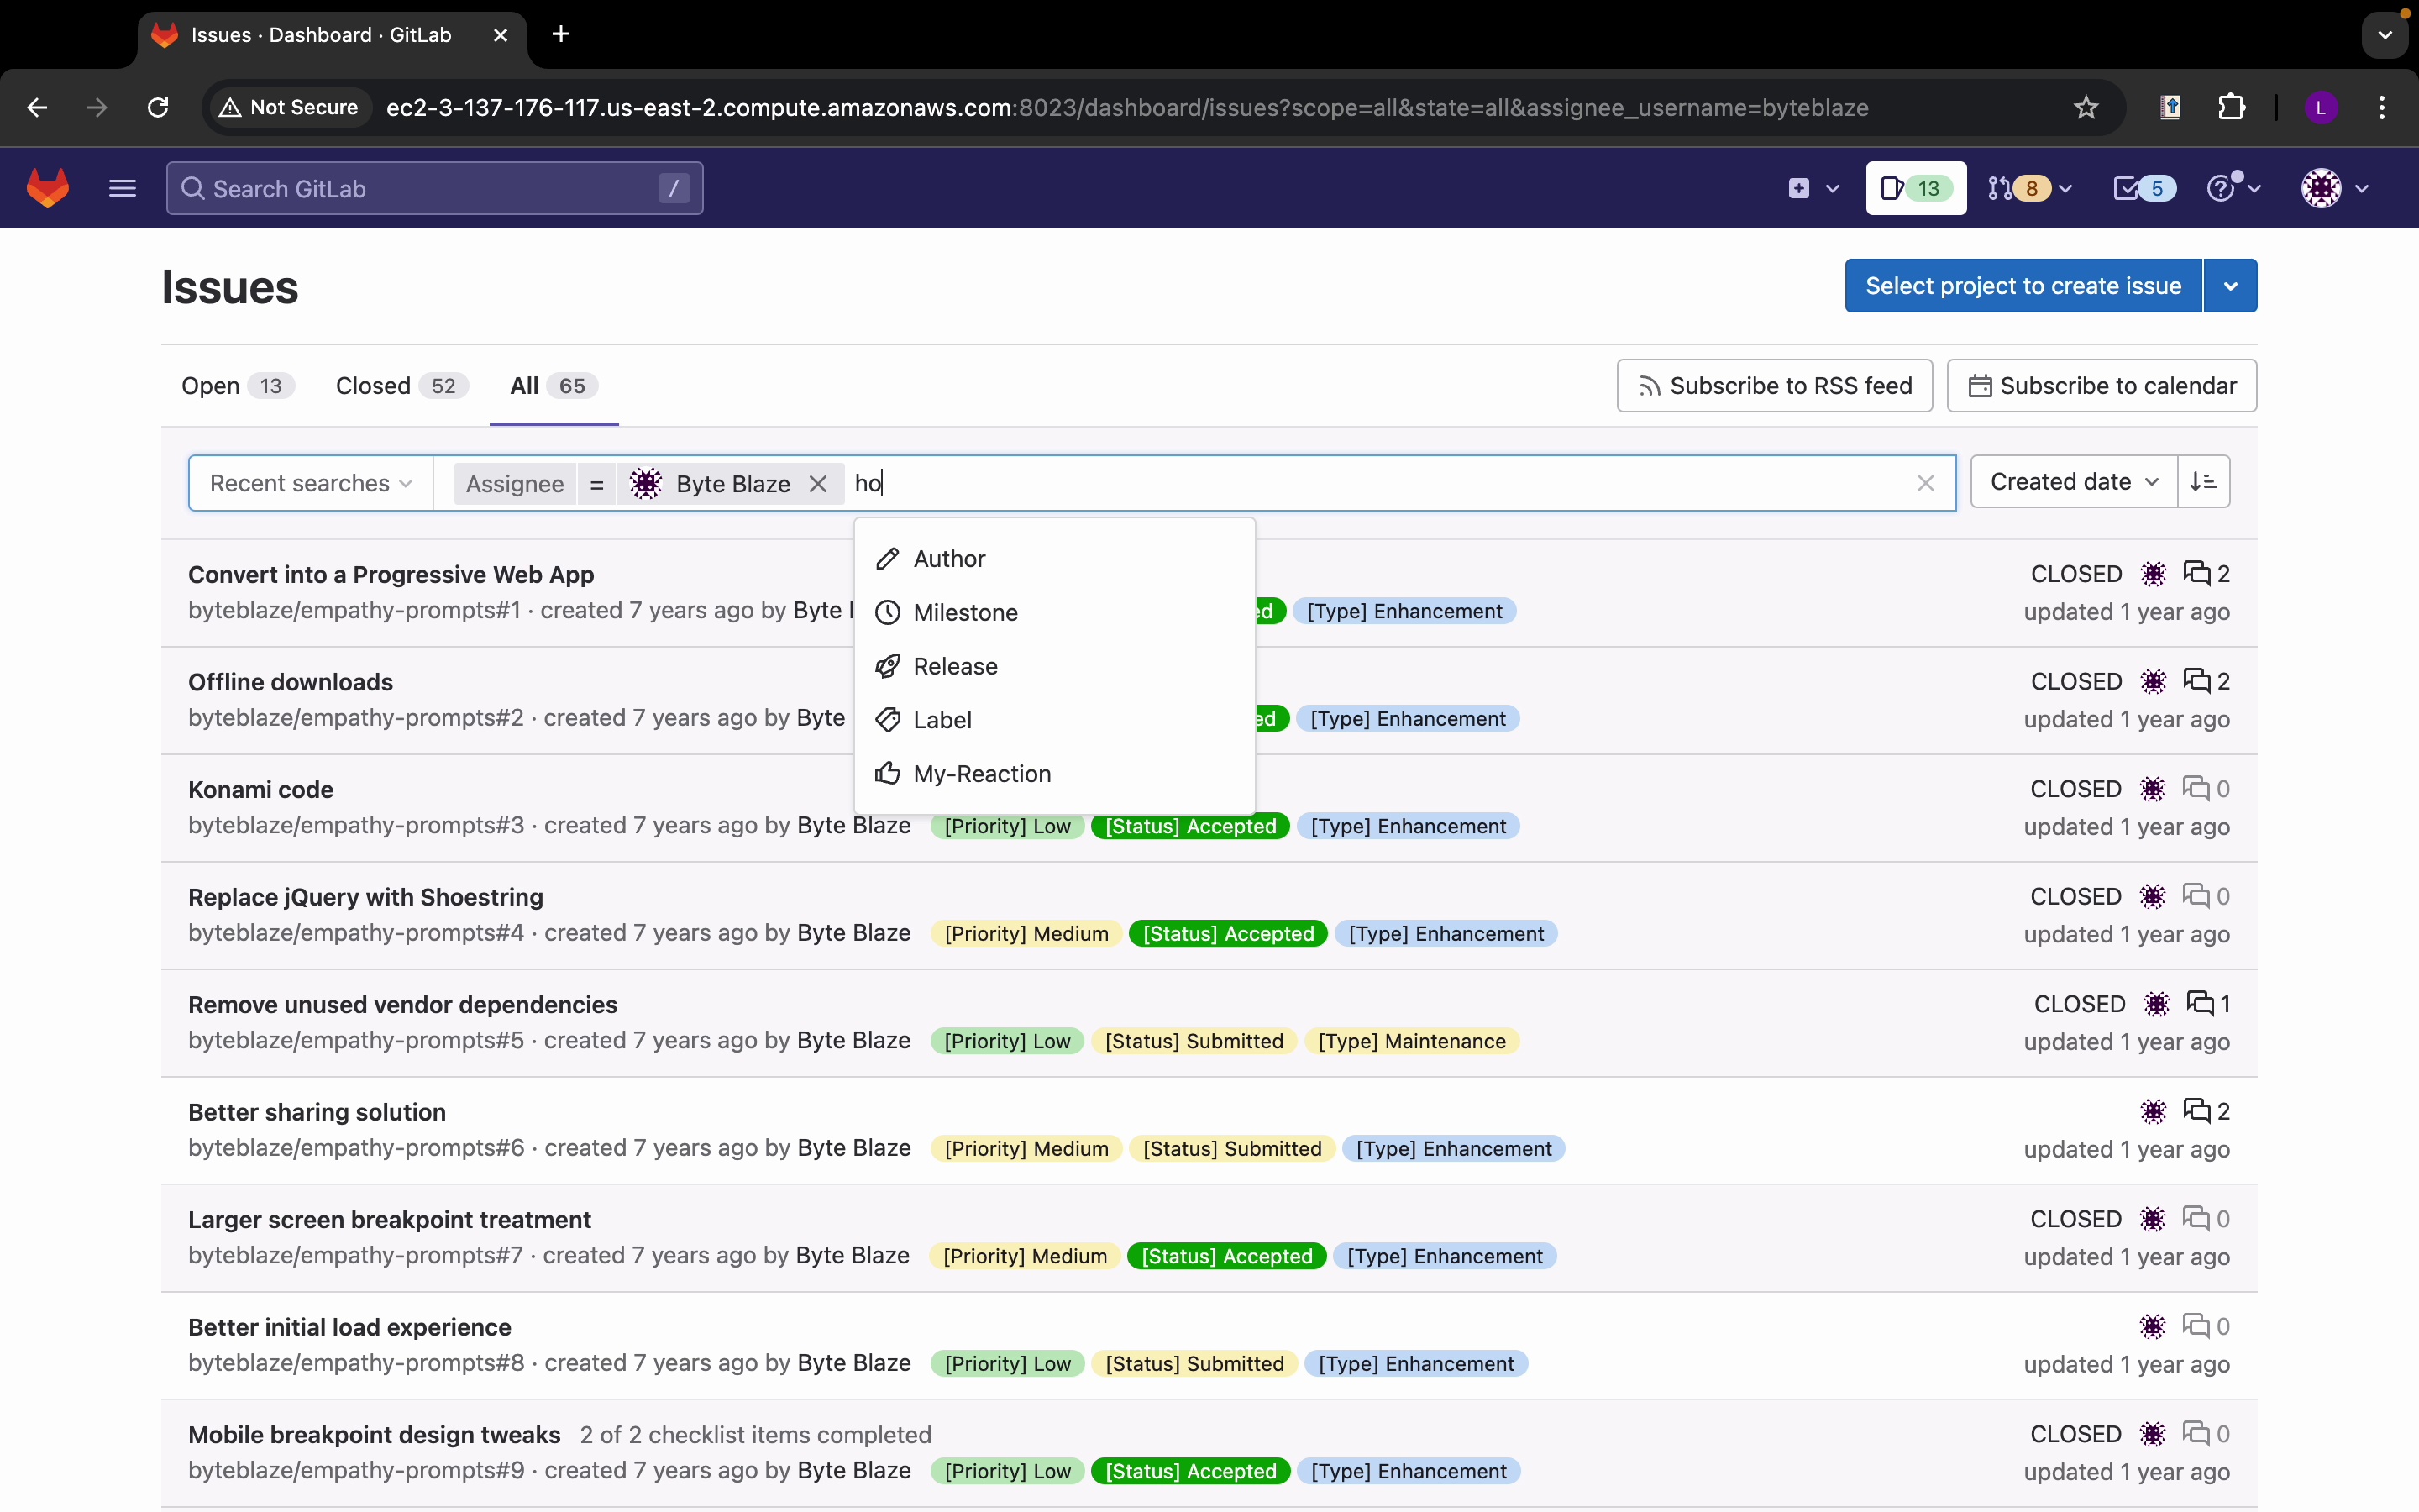Open the merge requests menu with badge 8
The height and width of the screenshot is (1512, 2419).
pos(2029,188)
